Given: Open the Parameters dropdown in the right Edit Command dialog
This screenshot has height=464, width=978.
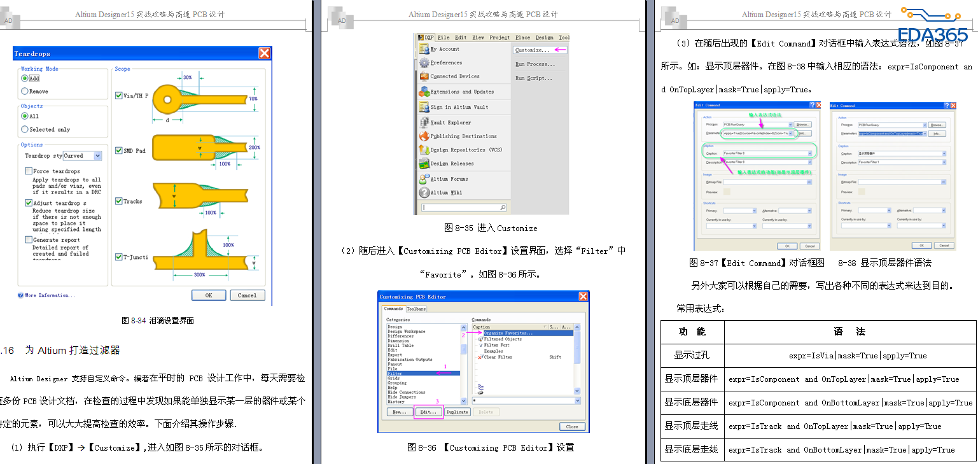Looking at the screenshot, I should click(x=924, y=134).
